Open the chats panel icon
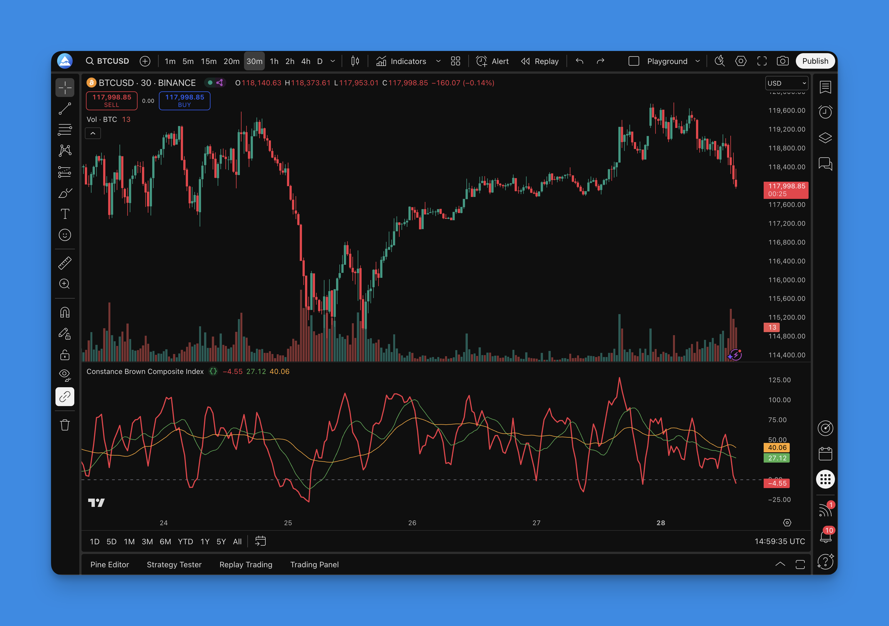The height and width of the screenshot is (626, 889). pyautogui.click(x=825, y=164)
